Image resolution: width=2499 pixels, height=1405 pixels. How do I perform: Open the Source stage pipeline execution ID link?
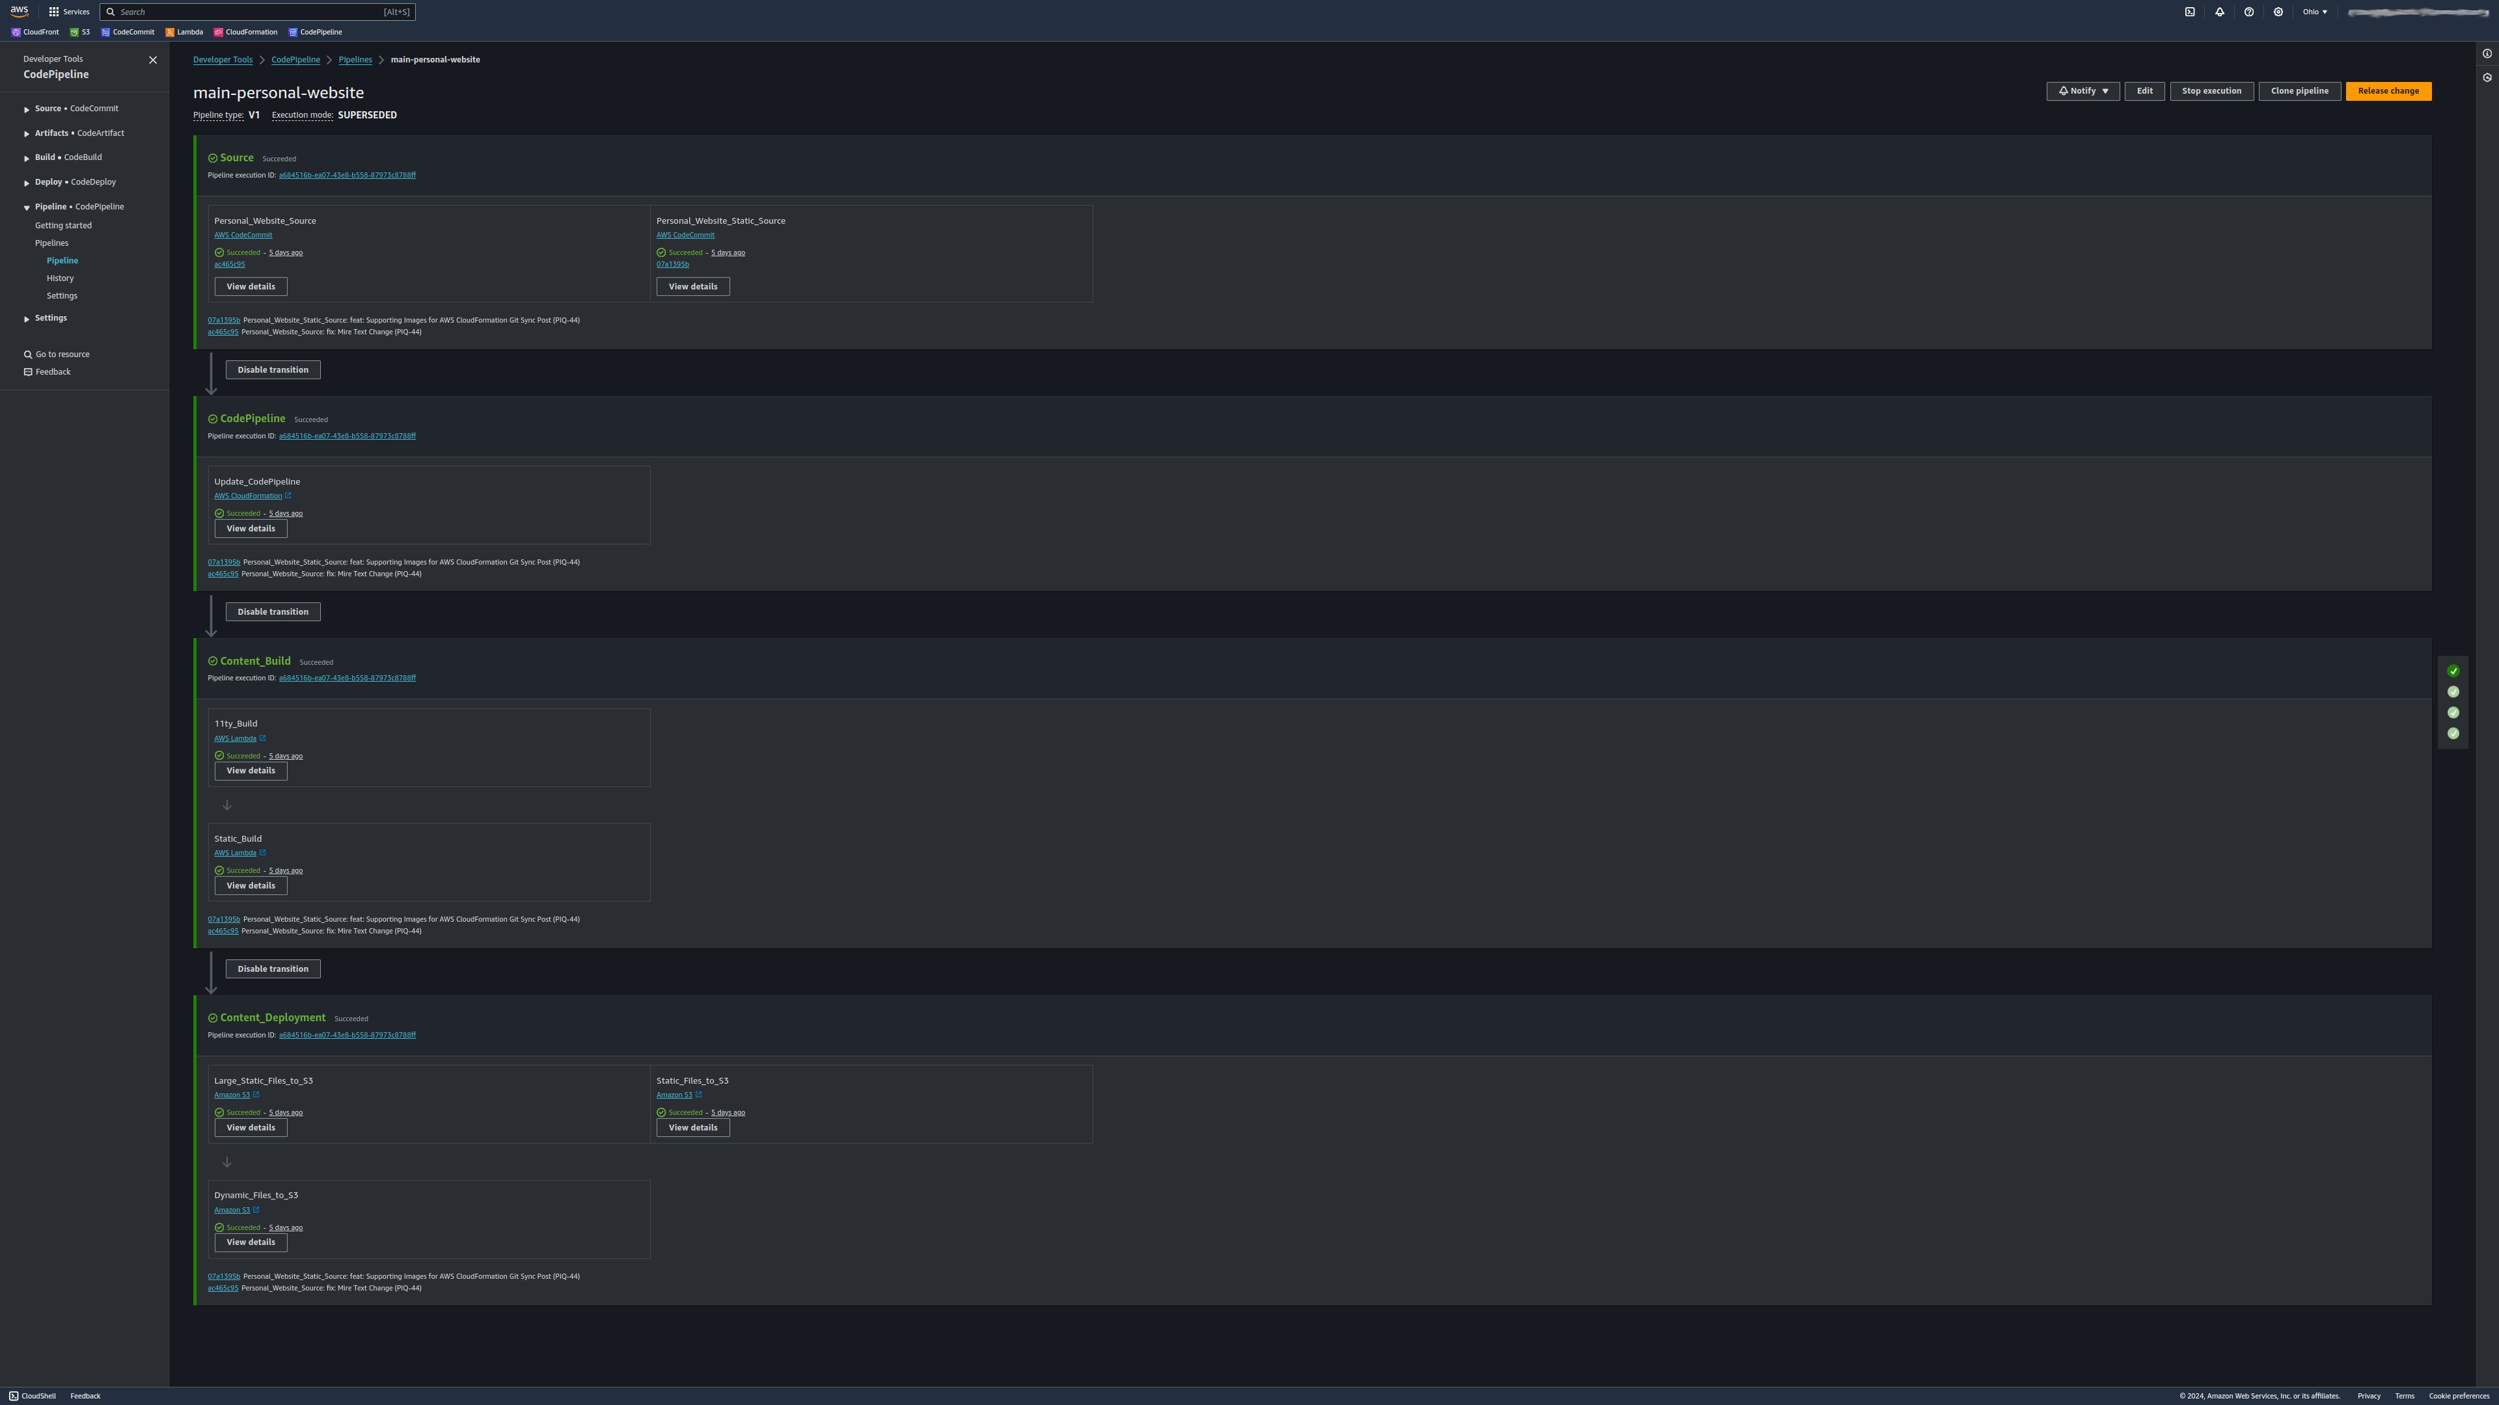point(348,176)
